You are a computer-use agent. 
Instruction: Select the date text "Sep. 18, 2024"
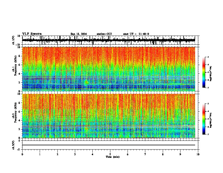pyautogui.click(x=79, y=34)
